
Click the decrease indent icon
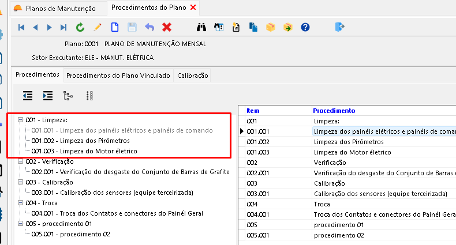coord(28,96)
